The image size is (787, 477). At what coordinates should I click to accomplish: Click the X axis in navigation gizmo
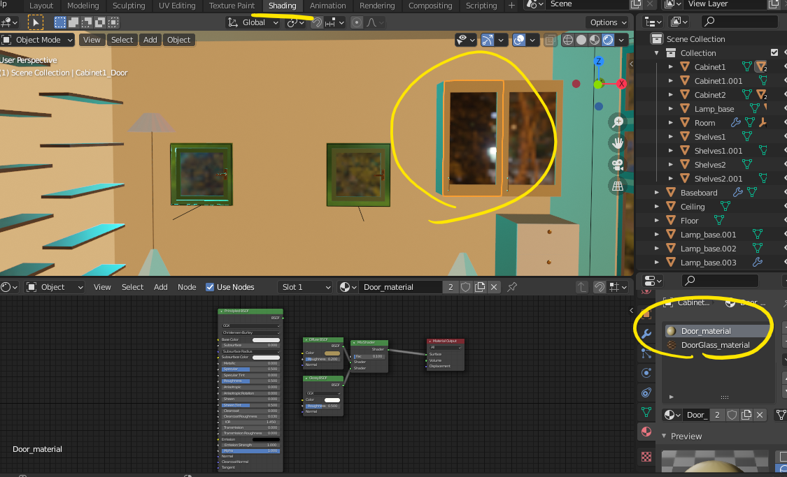tap(621, 84)
